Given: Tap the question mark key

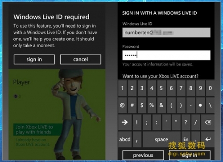Looking at the screenshot, I should [x=186, y=122].
